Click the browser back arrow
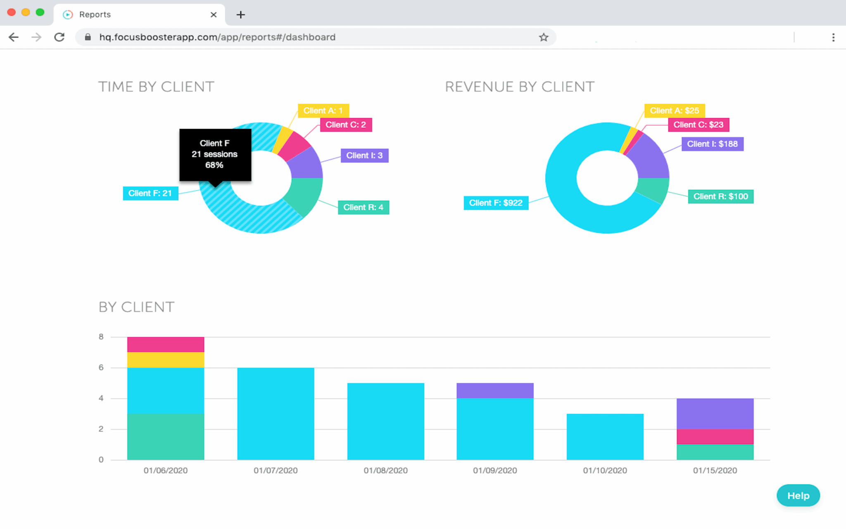This screenshot has height=529, width=846. (x=14, y=37)
